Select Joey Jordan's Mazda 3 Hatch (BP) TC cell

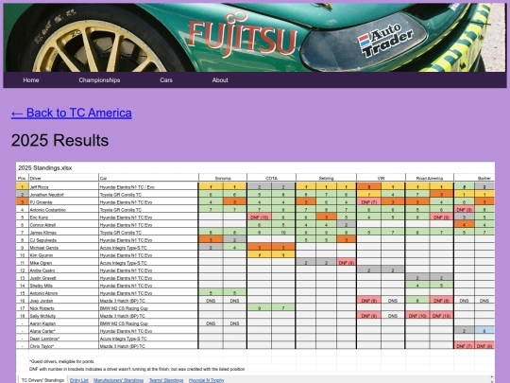tap(148, 301)
